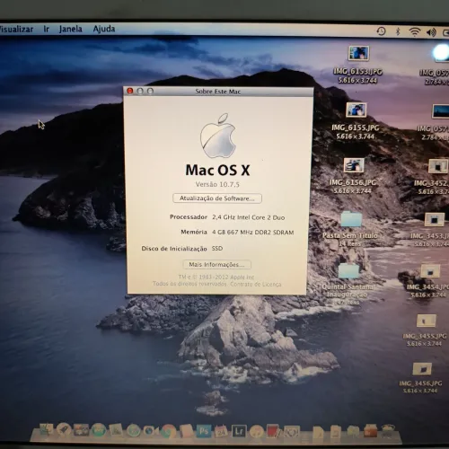This screenshot has width=449, height=449.
Task: Launch Launchpad rocket icon in Dock
Action: point(64,430)
